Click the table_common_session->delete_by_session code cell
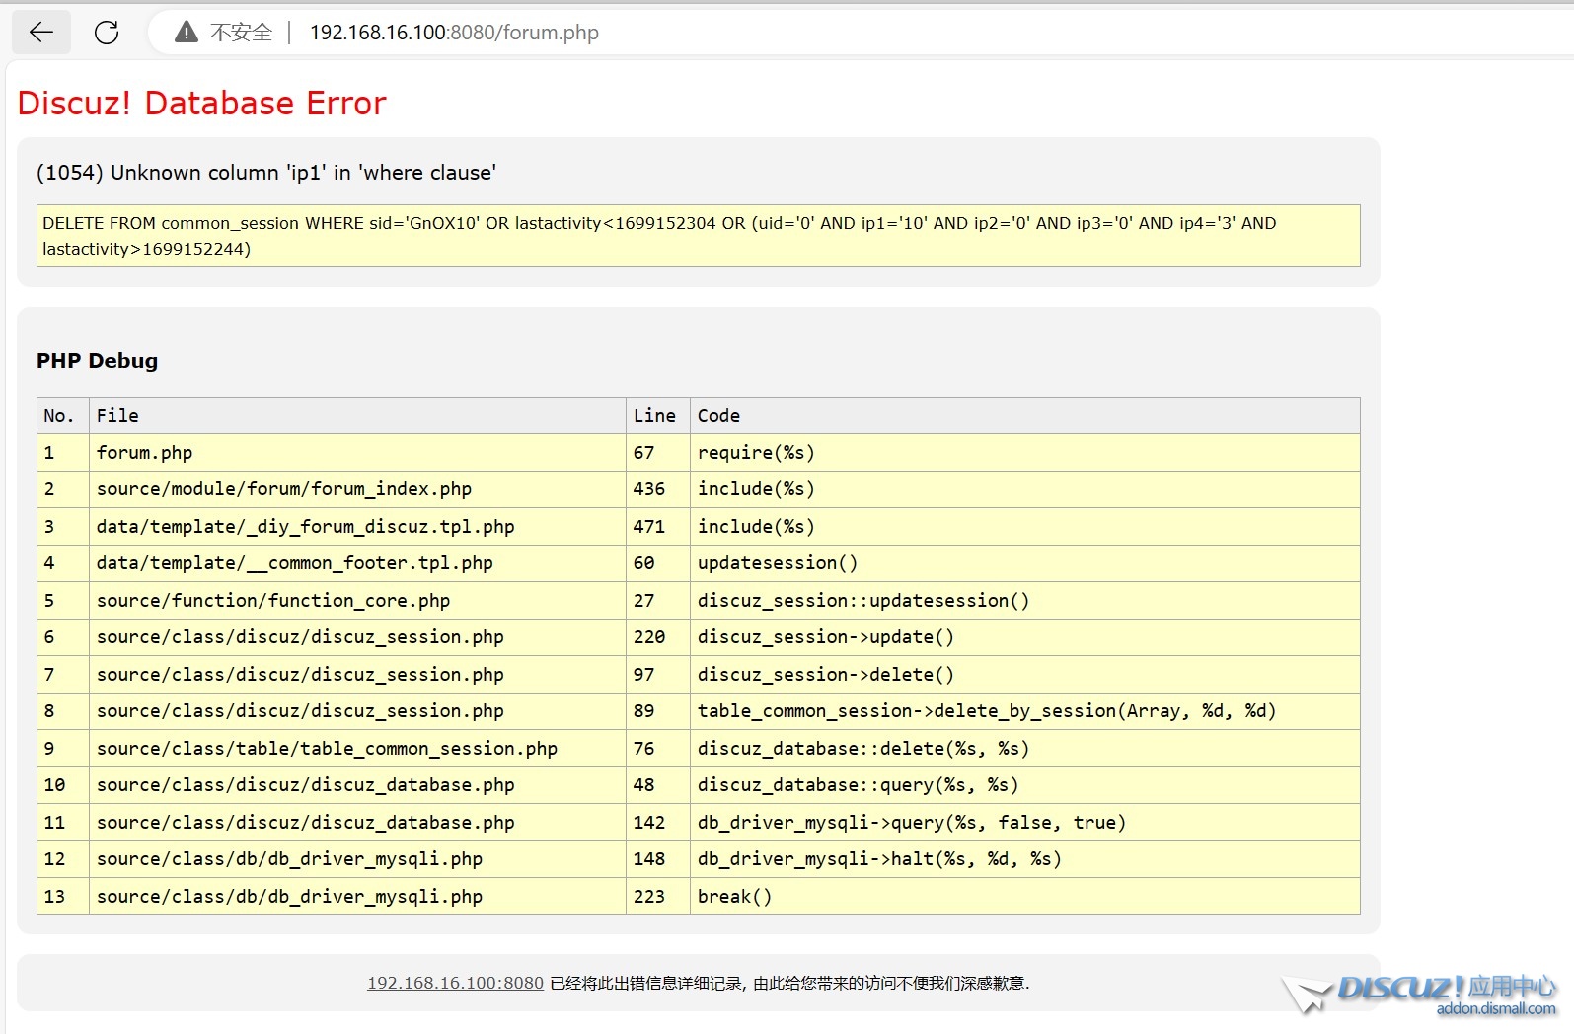1574x1034 pixels. (986, 711)
